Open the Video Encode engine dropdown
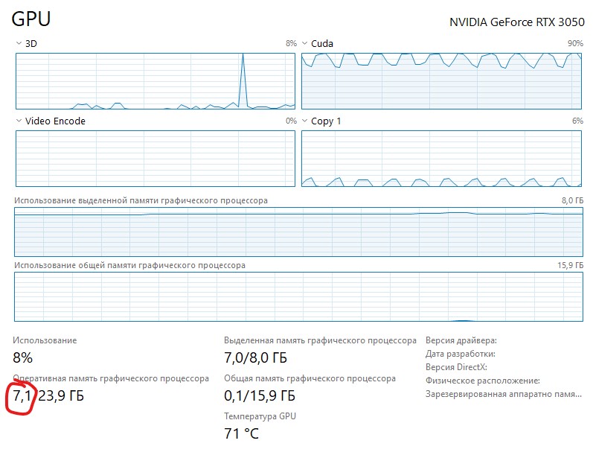Viewport: 593px width, 458px height. pyautogui.click(x=19, y=121)
